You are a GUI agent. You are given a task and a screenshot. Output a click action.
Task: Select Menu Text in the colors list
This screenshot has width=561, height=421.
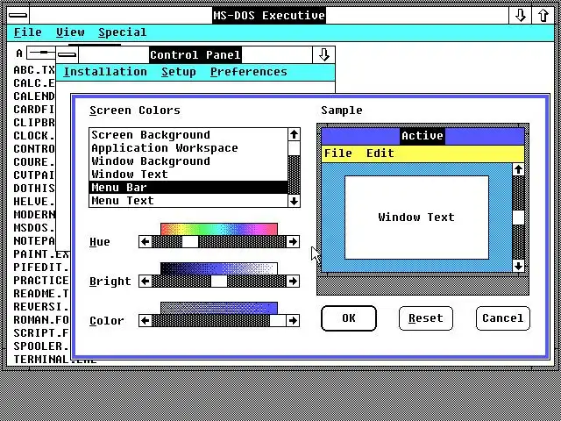pos(188,201)
